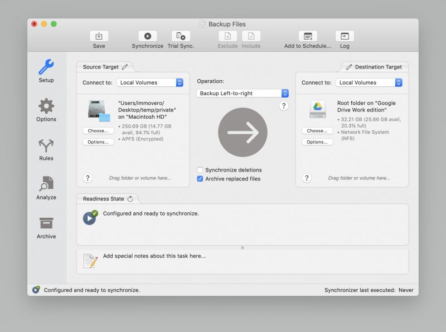Click the "APFS (Encrypted)" source info
446x332 pixels.
(x=143, y=139)
